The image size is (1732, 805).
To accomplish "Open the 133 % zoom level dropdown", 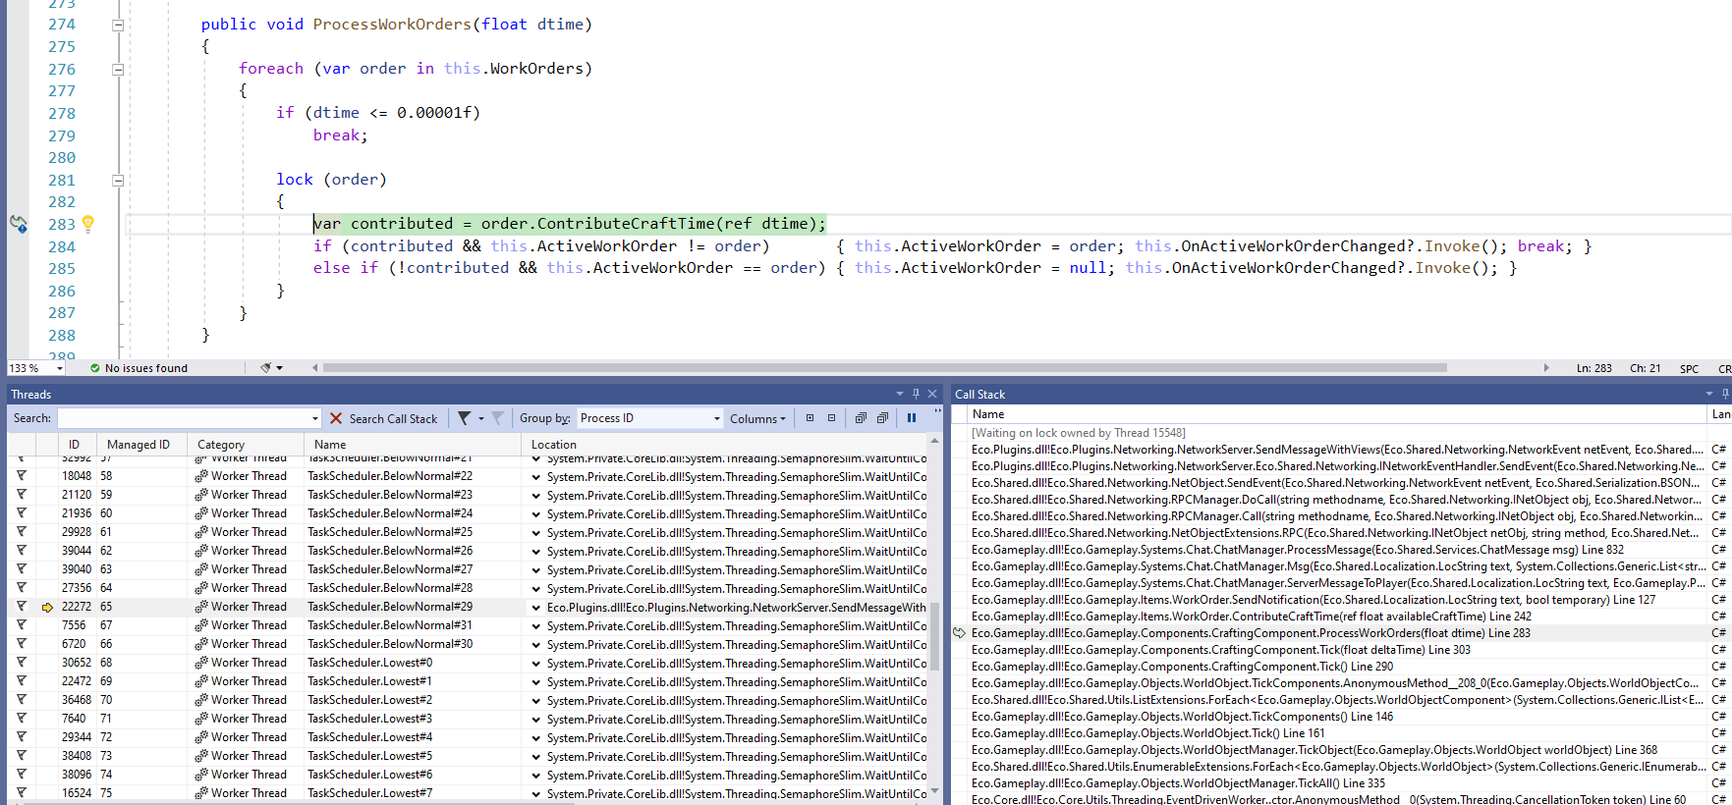I will pyautogui.click(x=60, y=368).
